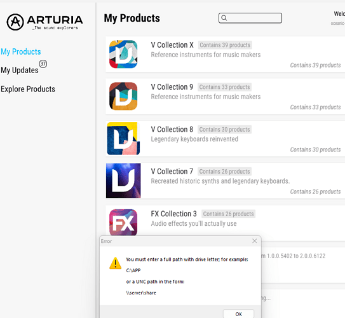Screen dimensions: 345x318
Task: Click 'Contains 26 products' tag on FX Collection 3
Action: click(x=228, y=214)
